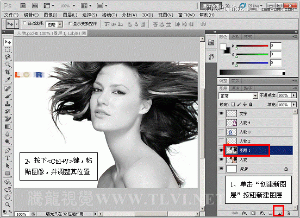The height and width of the screenshot is (218, 300).
Task: Select the Clone Stamp tool
Action: point(8,104)
